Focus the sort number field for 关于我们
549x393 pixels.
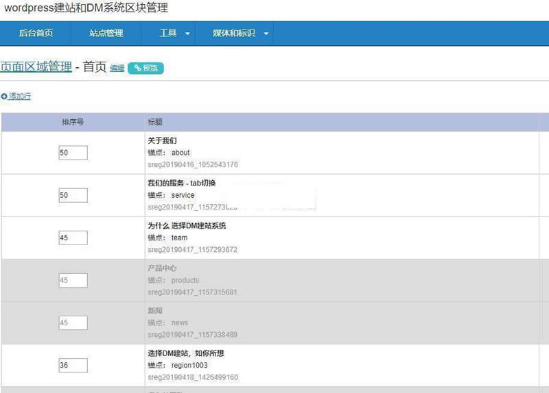click(73, 153)
